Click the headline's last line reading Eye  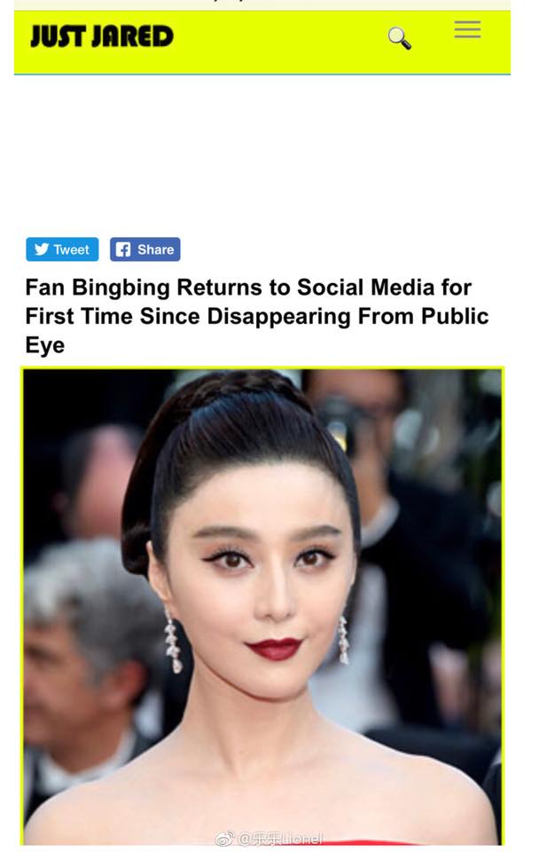point(45,345)
